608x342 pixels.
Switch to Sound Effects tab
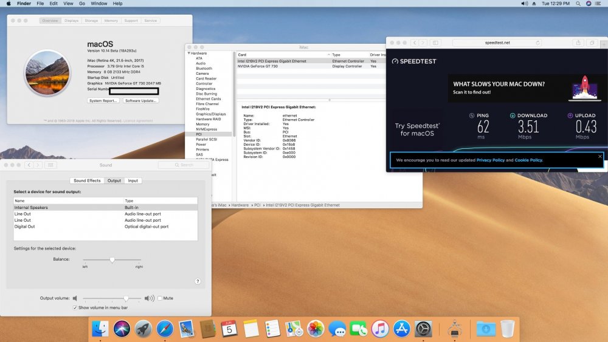click(87, 180)
